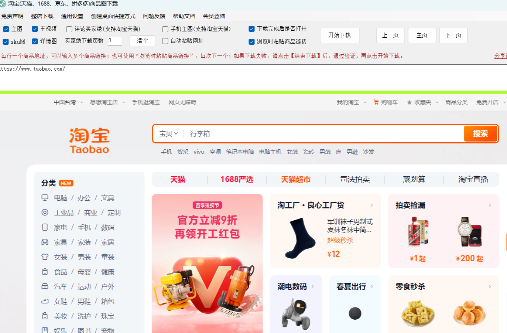Click the jar icon beside 食品 / 母婴 / 健康

point(45,272)
